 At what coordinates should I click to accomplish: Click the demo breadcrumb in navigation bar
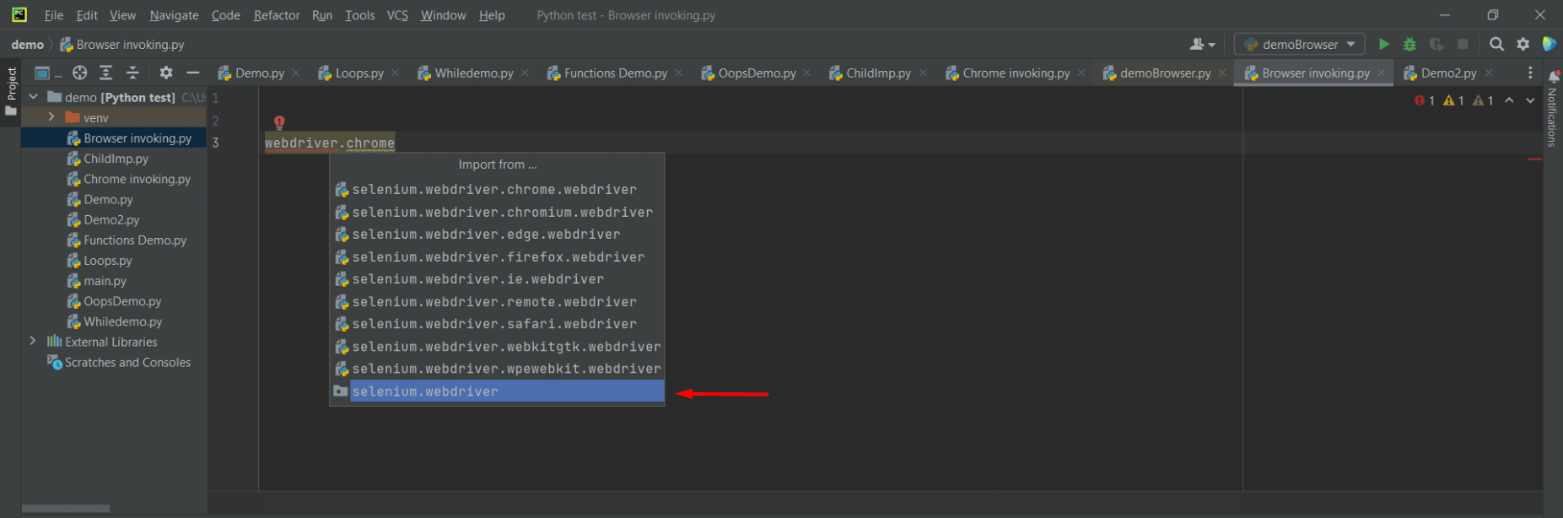point(27,45)
